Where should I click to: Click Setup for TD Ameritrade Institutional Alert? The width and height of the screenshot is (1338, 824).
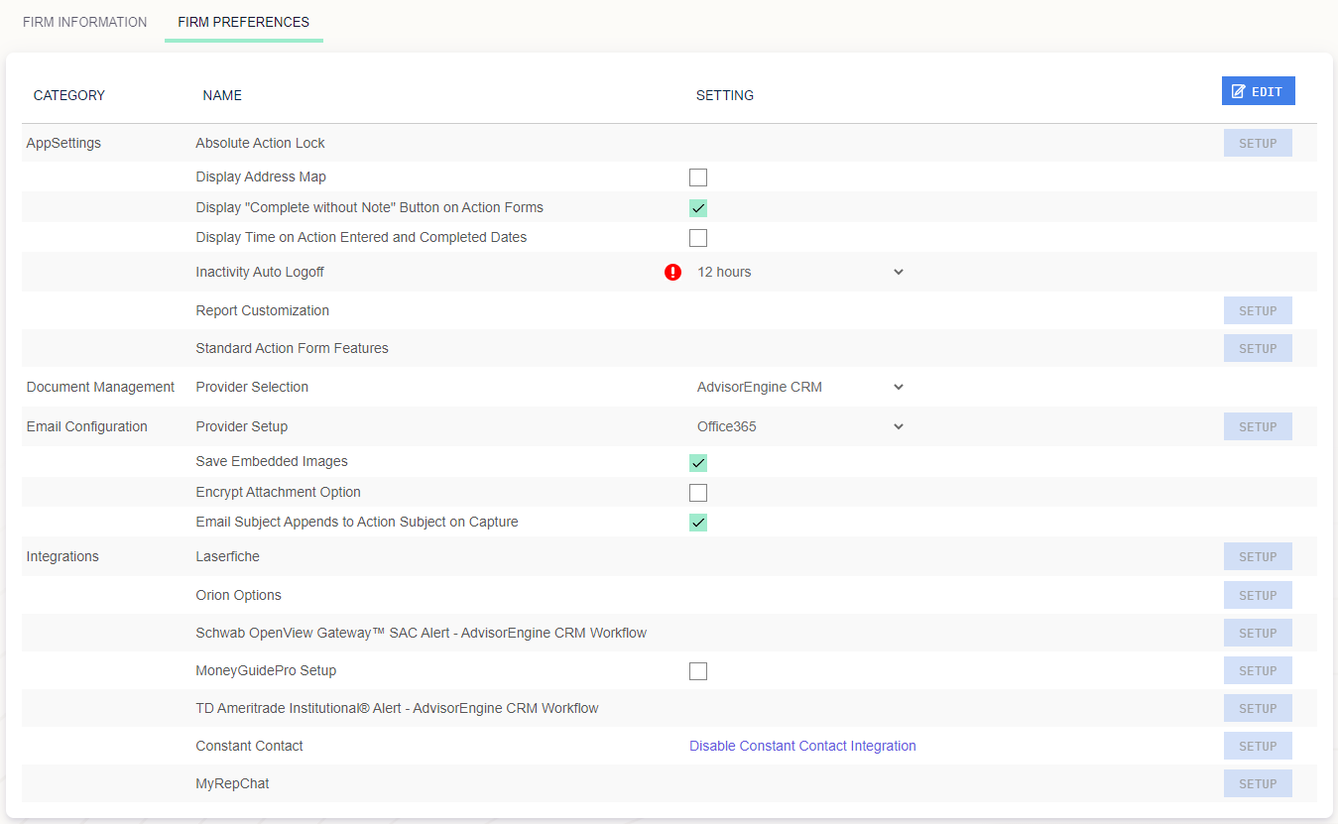point(1258,708)
